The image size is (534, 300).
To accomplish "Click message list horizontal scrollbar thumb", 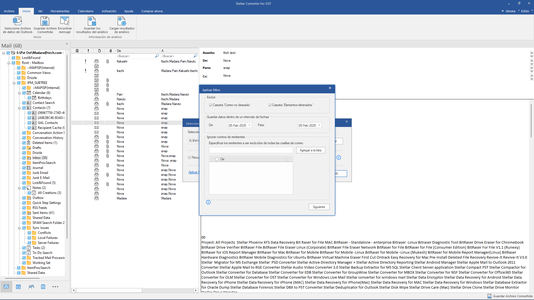I will (x=109, y=290).
